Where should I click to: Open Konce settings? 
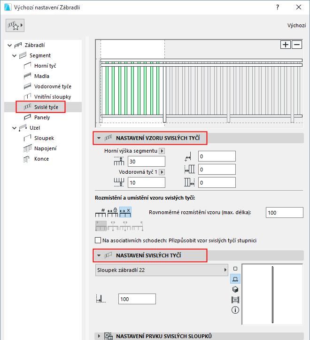pos(41,159)
